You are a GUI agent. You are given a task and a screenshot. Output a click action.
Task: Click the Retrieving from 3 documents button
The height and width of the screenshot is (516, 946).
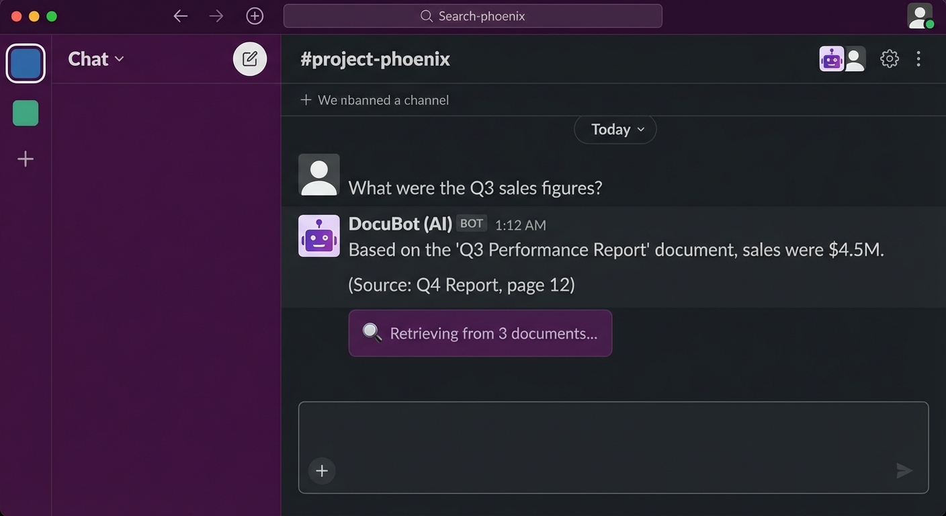point(480,333)
